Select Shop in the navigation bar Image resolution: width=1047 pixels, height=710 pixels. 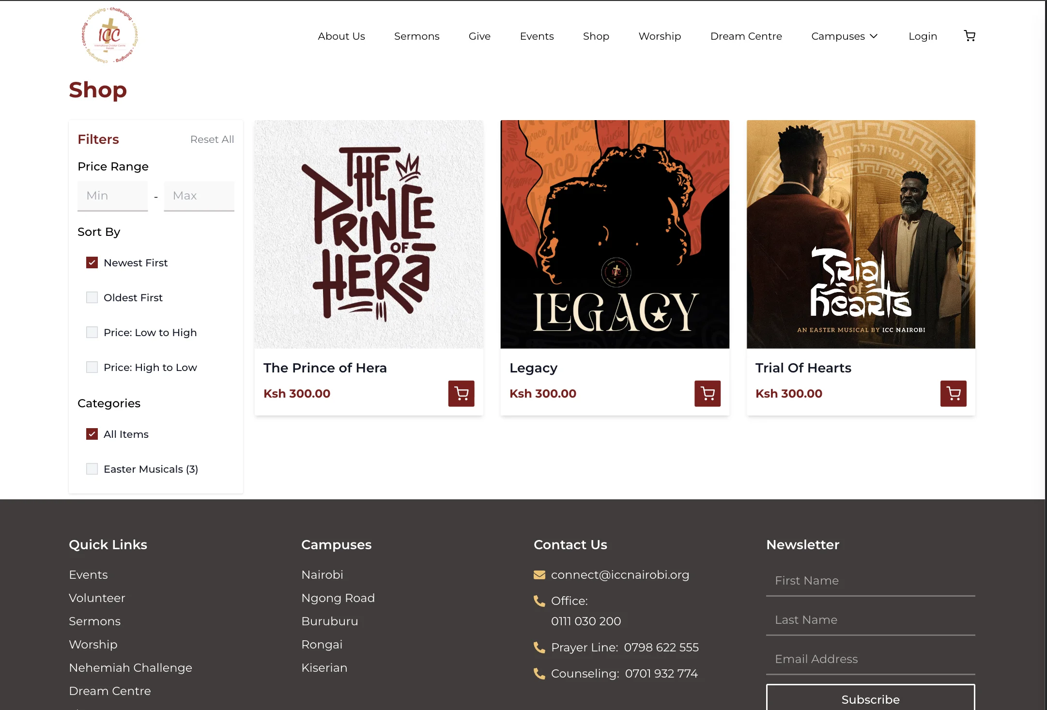596,36
